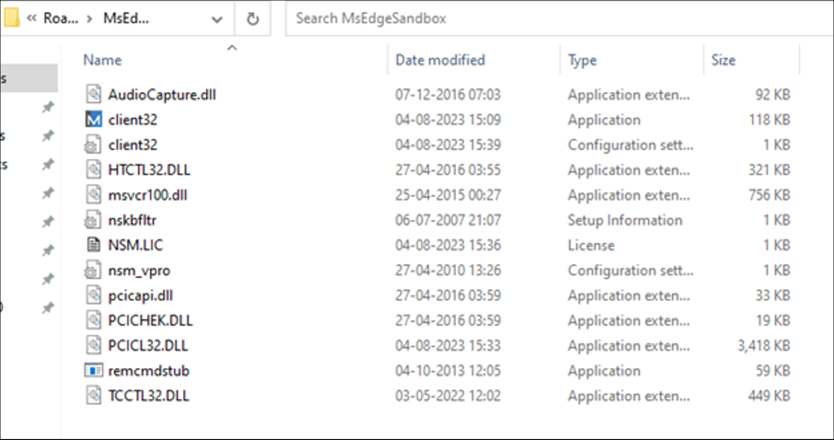
Task: Click the folder icon in address bar
Action: click(x=11, y=18)
